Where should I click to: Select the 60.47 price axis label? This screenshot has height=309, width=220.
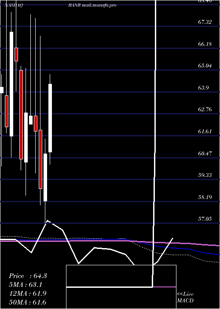coord(205,153)
